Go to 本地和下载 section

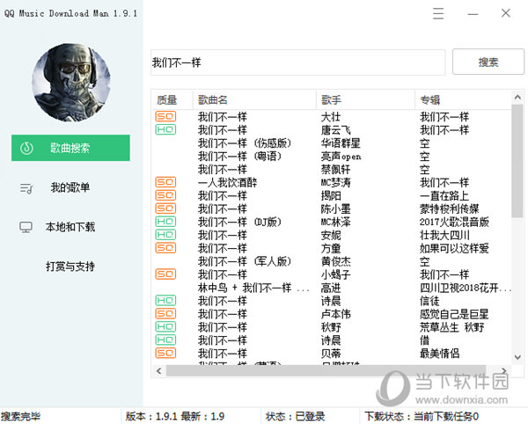tap(70, 227)
